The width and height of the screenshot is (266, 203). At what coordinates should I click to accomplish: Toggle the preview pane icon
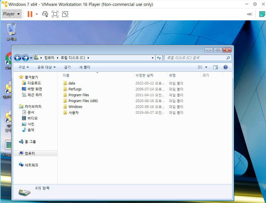[216, 67]
